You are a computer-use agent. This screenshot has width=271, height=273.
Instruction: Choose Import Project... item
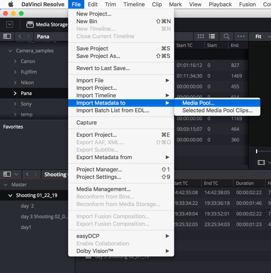point(121,88)
